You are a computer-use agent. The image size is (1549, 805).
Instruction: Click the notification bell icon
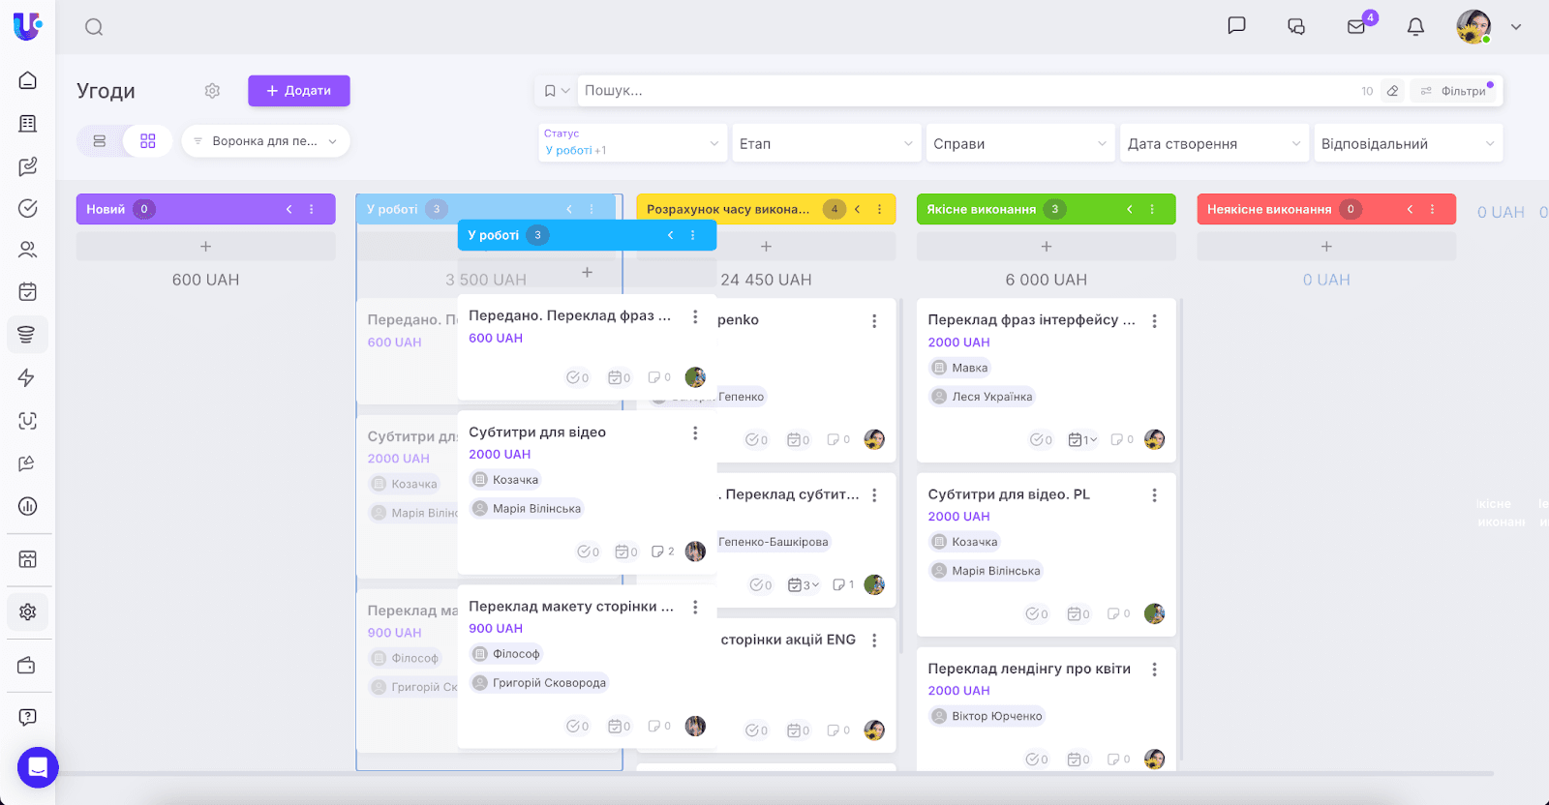[1415, 27]
